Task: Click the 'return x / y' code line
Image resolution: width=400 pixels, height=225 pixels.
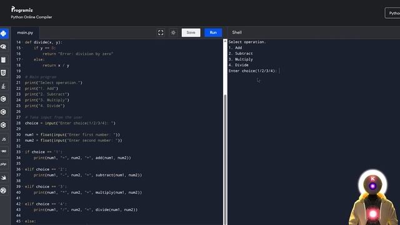Action: click(x=56, y=65)
